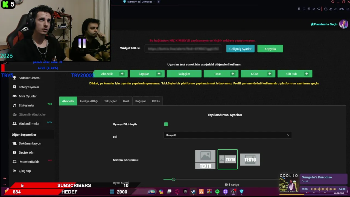
Task: Click the Entegrasyonlar sidebar icon
Action: click(x=14, y=87)
